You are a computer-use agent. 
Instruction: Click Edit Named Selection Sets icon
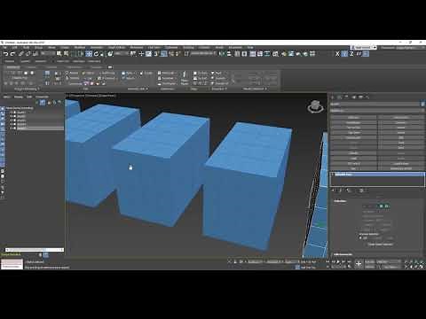[x=186, y=54]
